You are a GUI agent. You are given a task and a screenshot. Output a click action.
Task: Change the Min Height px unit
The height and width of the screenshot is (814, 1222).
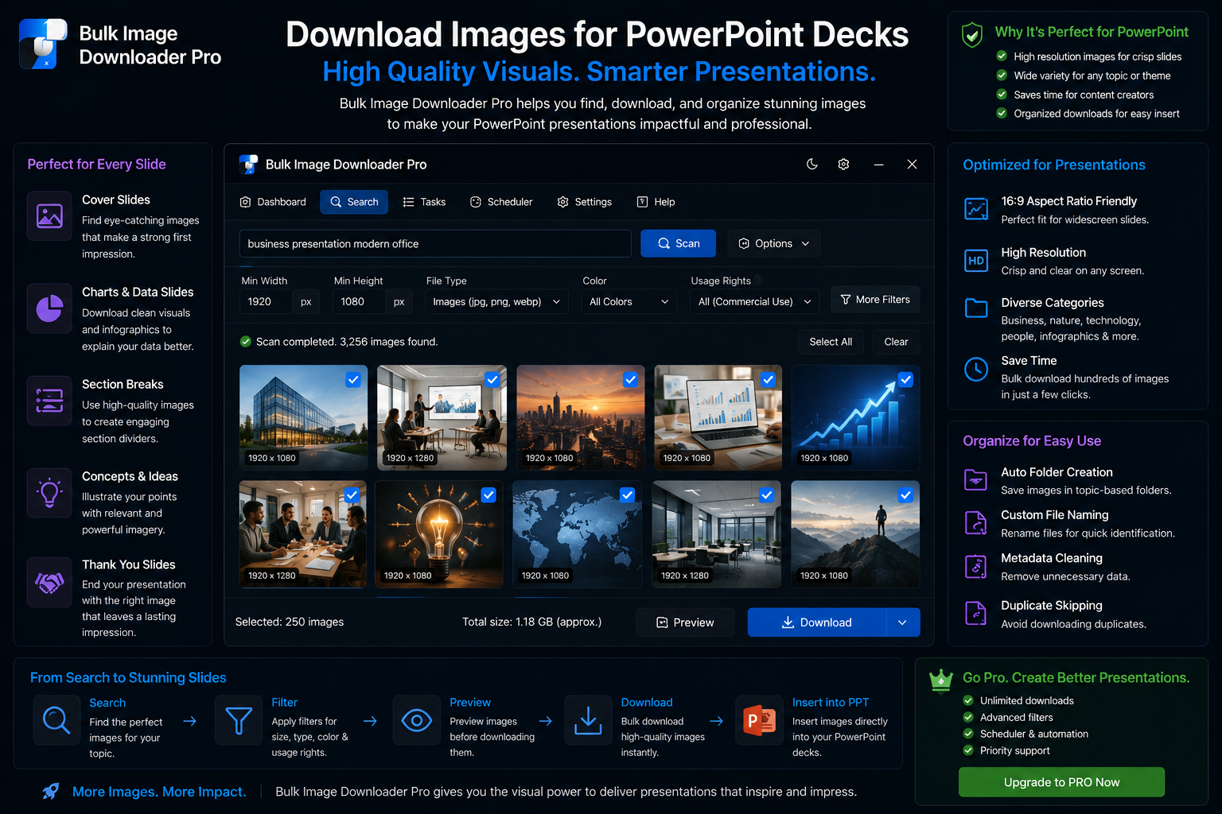click(399, 301)
